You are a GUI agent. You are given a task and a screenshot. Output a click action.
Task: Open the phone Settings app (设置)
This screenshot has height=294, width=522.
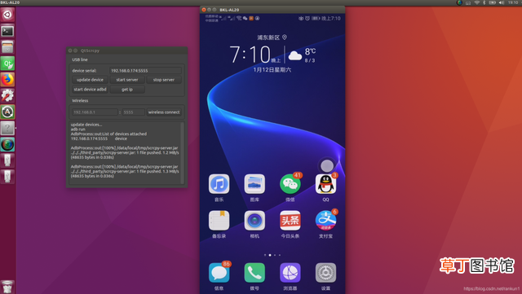click(x=325, y=273)
